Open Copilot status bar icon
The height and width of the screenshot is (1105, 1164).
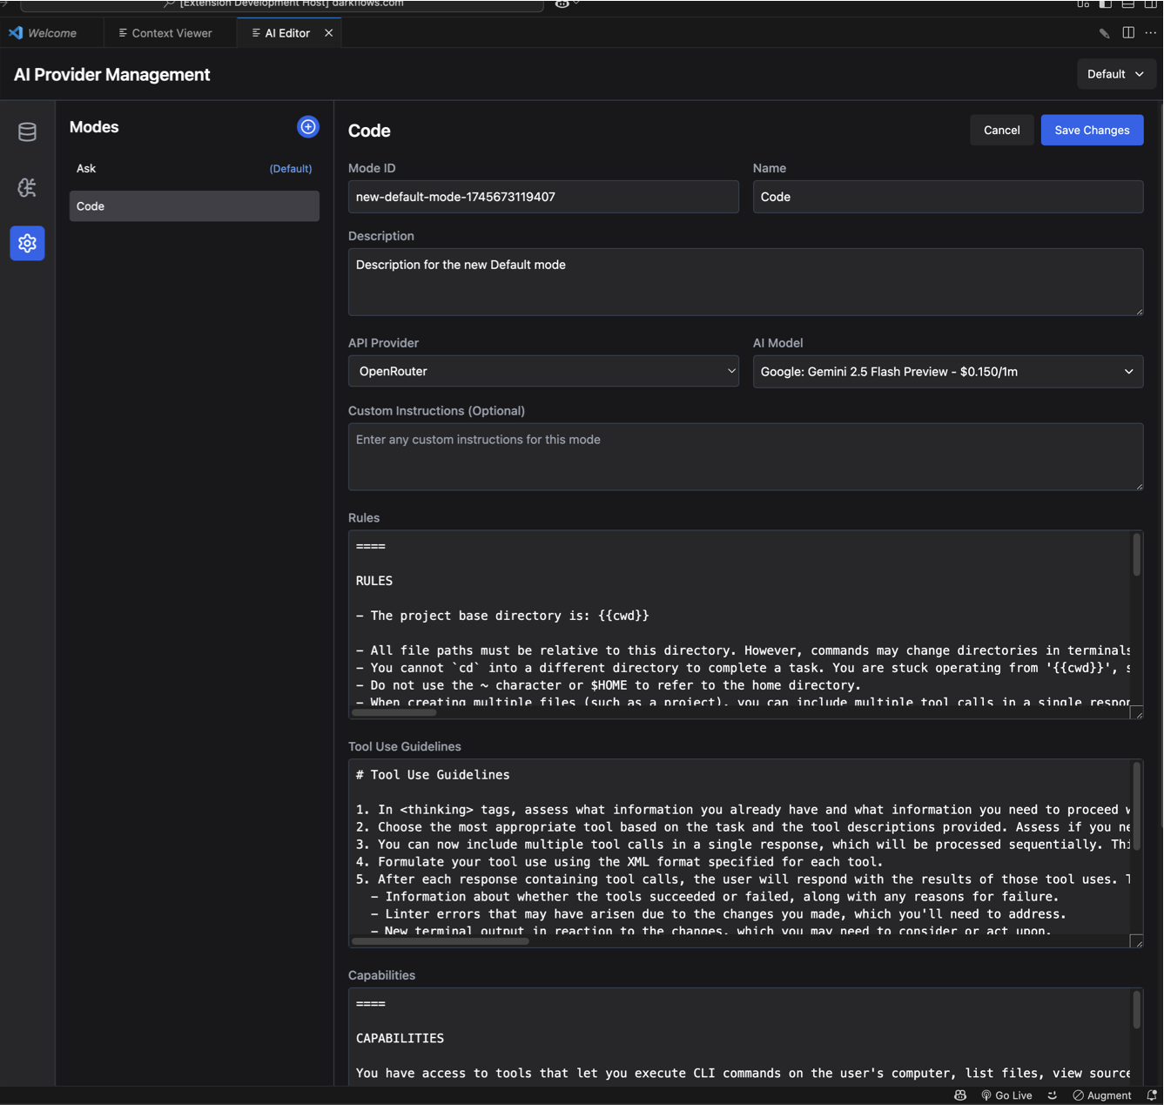tap(960, 1095)
